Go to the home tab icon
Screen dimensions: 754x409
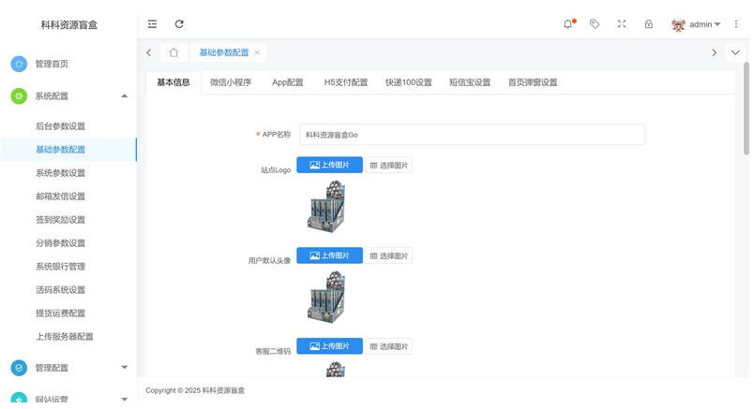[x=173, y=52]
